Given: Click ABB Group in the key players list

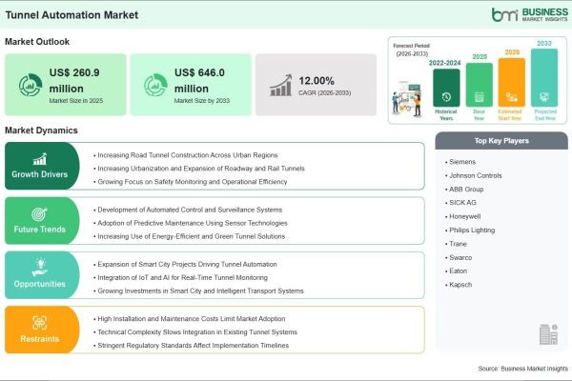Looking at the screenshot, I should [464, 190].
